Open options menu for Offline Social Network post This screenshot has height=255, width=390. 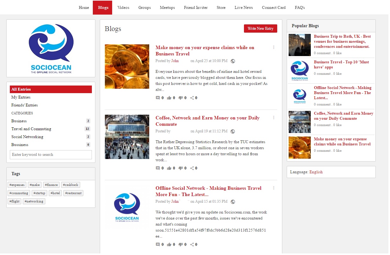[x=274, y=188]
